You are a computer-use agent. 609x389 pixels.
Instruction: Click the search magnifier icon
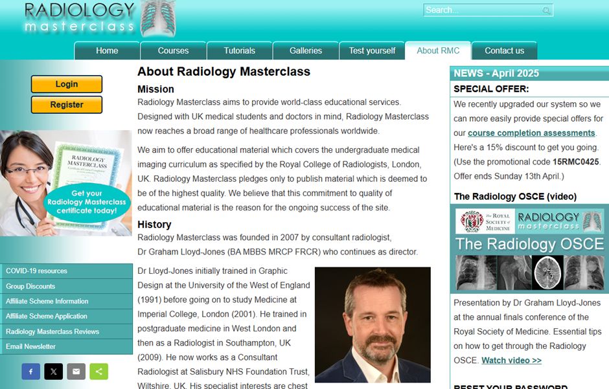click(546, 10)
